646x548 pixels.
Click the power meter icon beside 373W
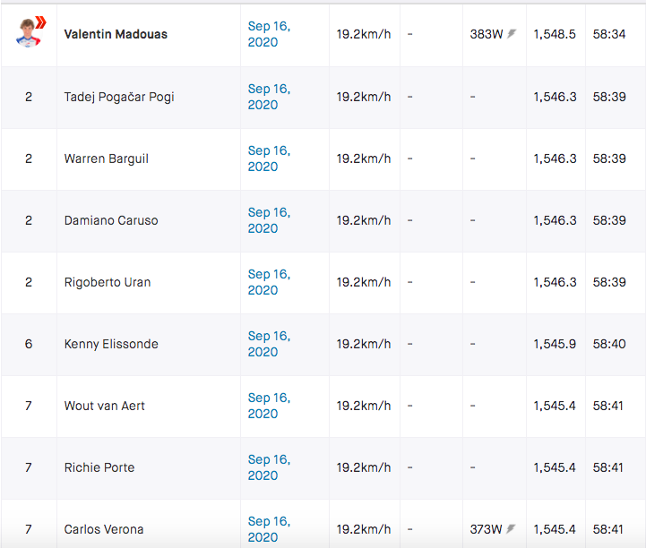click(512, 529)
